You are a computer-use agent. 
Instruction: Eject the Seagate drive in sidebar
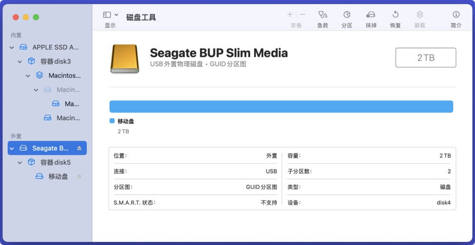(79, 148)
